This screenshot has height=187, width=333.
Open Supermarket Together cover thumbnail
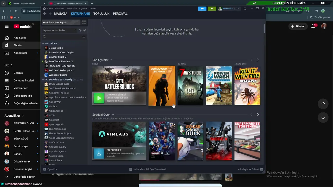(247, 141)
